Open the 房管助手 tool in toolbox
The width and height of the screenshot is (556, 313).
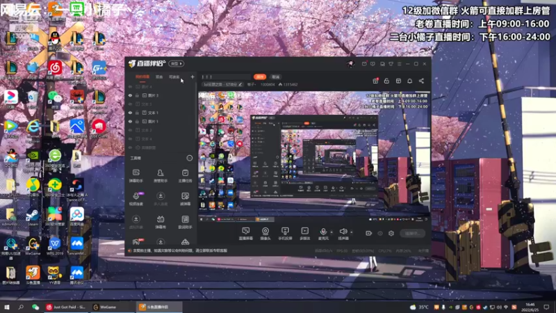click(161, 176)
